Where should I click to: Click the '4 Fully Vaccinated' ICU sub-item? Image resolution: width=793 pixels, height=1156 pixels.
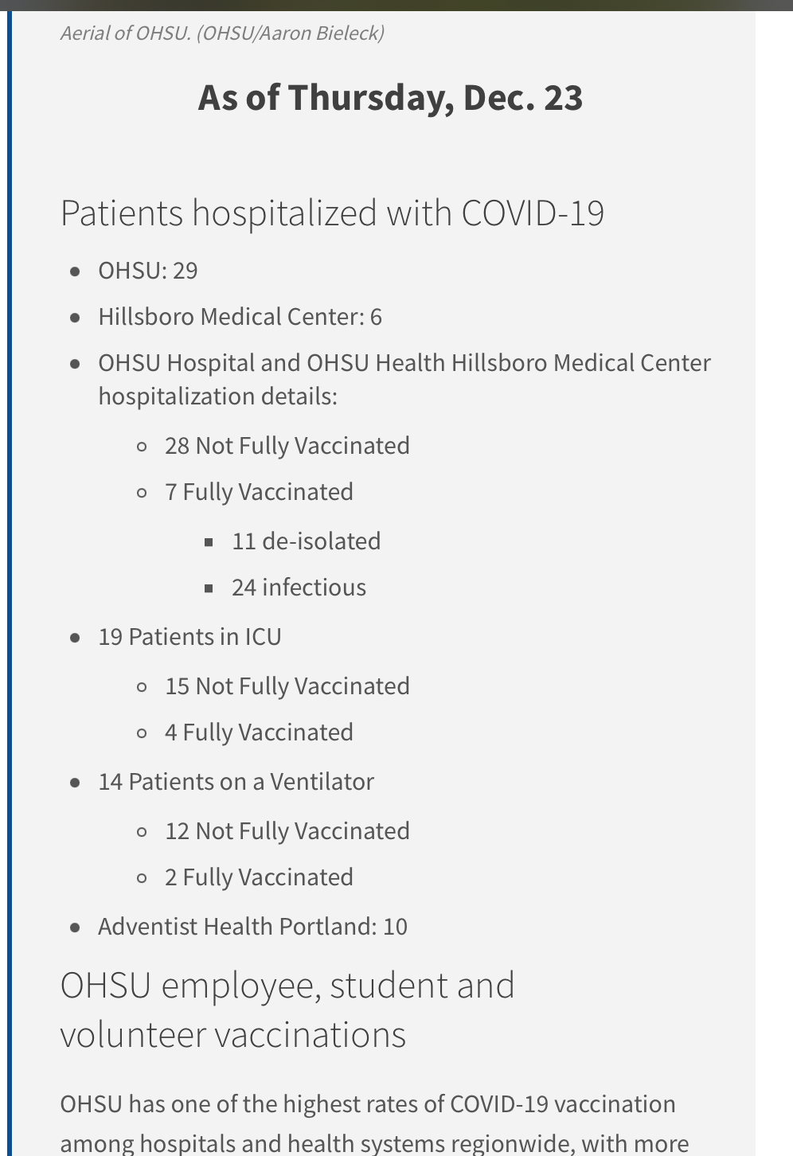[259, 732]
